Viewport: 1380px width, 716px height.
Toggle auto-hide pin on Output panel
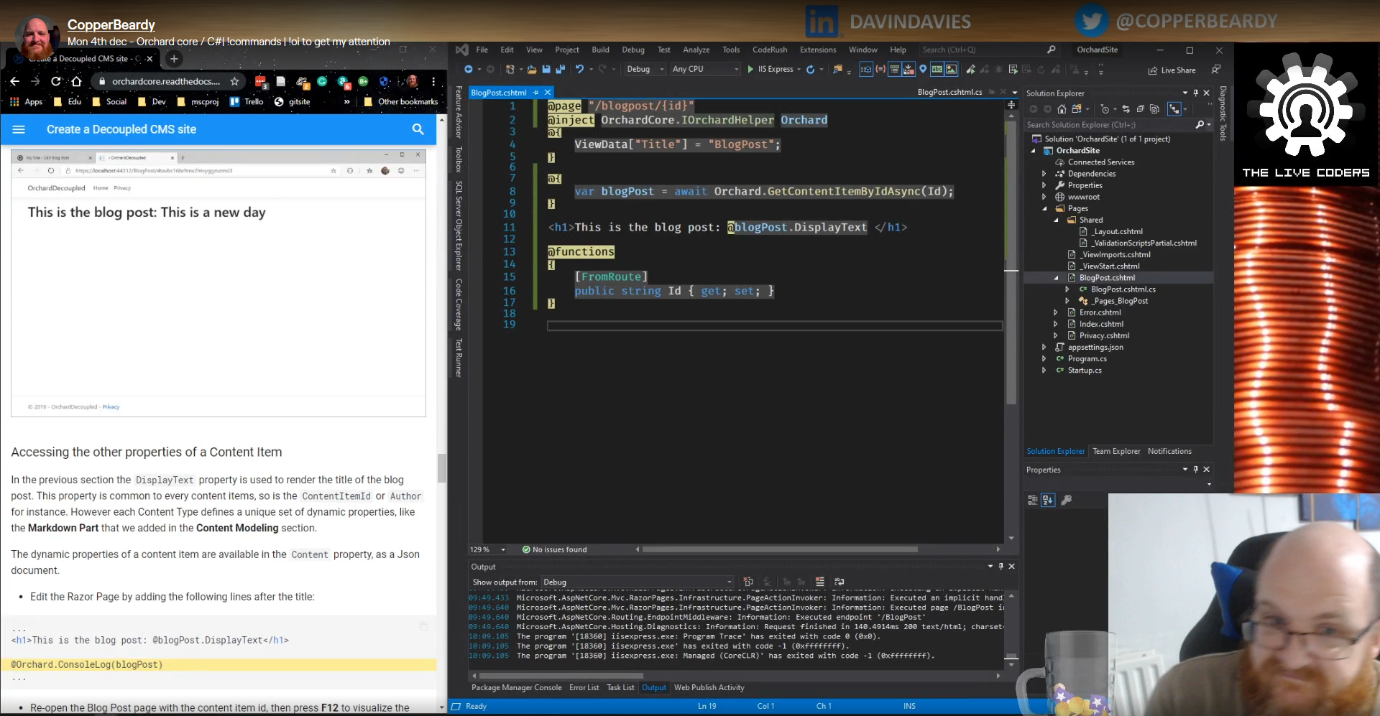tap(1001, 566)
